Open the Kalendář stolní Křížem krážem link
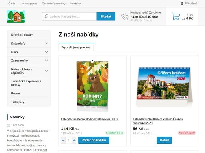 coord(157,121)
